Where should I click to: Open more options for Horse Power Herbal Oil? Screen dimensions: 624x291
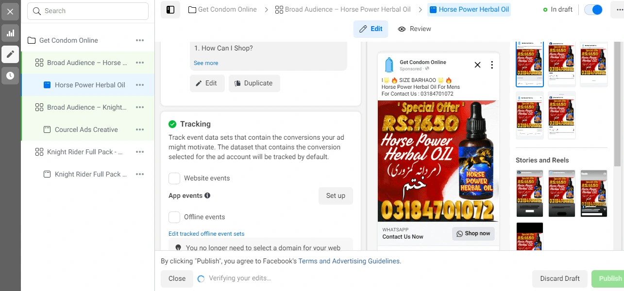(140, 85)
